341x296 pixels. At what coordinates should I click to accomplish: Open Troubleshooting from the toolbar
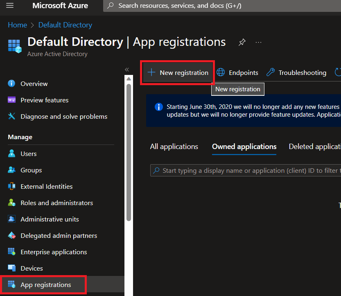click(x=296, y=73)
